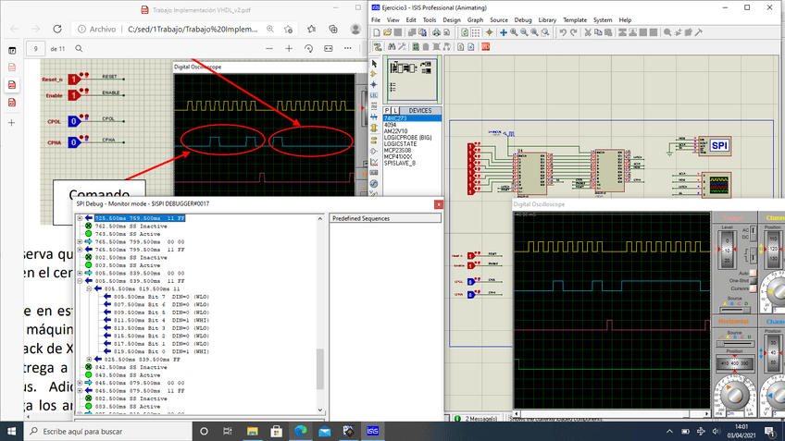The image size is (785, 441).
Task: Collapse the 805.500ms 839.500ms 11 FF entry
Action: click(x=80, y=279)
